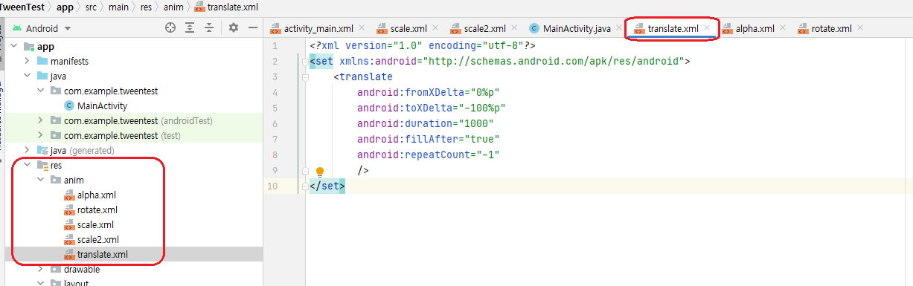
Task: Fold the set tag at line 2
Action: click(x=304, y=62)
